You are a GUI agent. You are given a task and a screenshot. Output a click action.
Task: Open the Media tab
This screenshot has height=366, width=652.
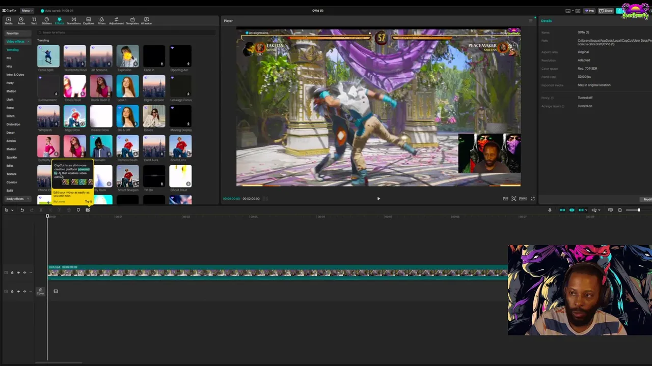(8, 21)
